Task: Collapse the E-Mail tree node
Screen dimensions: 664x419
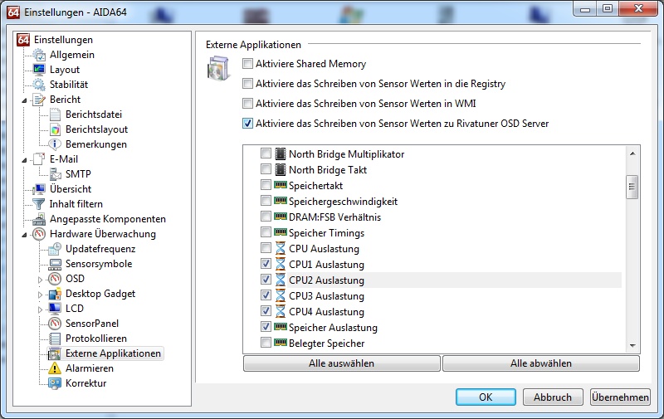Action: [x=25, y=160]
